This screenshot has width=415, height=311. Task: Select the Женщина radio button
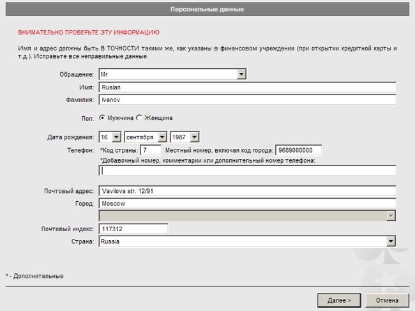click(x=139, y=118)
